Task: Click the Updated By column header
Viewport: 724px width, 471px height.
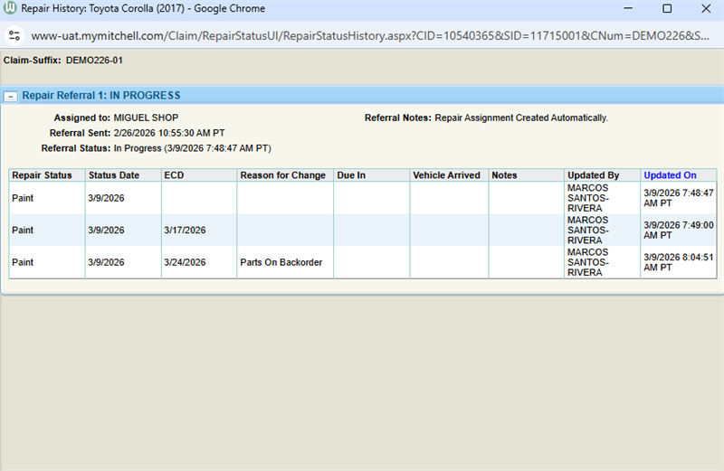Action: click(594, 175)
